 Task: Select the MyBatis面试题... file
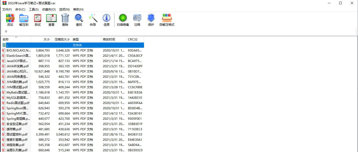click(18, 92)
